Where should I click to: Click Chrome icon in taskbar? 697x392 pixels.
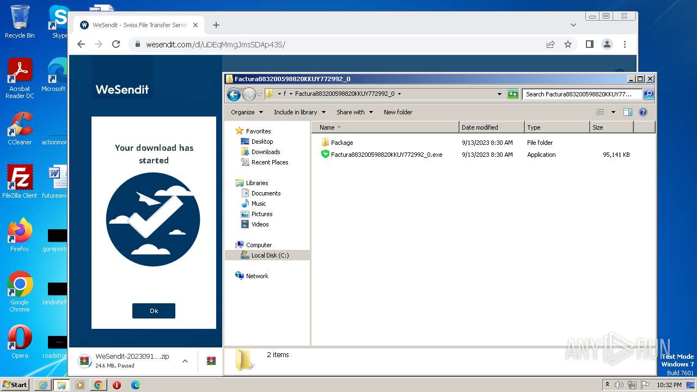click(98, 385)
